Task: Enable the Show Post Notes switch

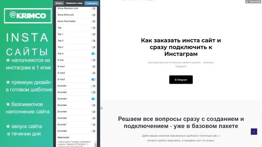Action: pyautogui.click(x=93, y=21)
